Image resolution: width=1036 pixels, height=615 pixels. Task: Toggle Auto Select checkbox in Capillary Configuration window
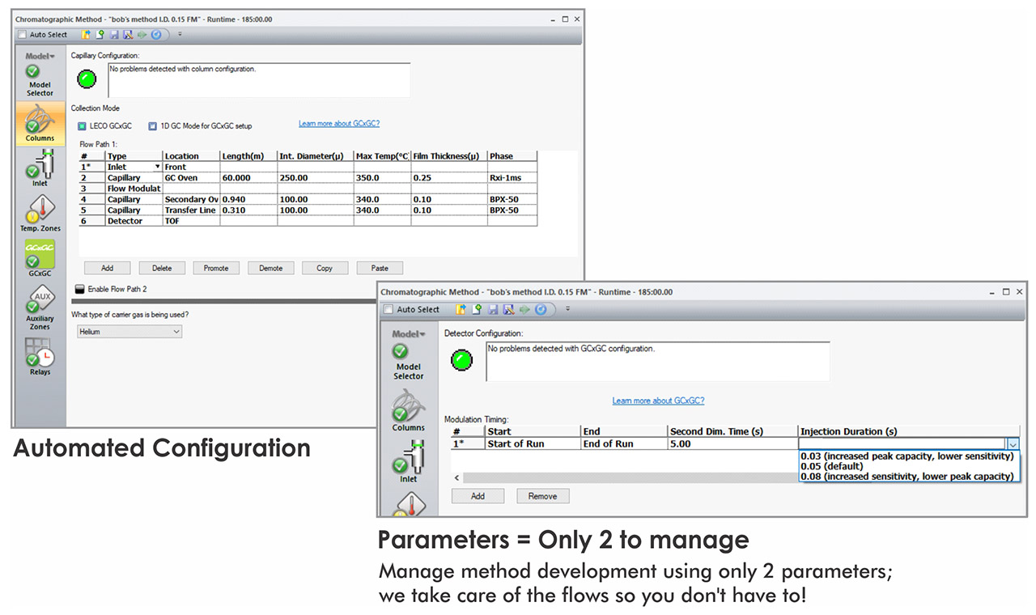[22, 35]
